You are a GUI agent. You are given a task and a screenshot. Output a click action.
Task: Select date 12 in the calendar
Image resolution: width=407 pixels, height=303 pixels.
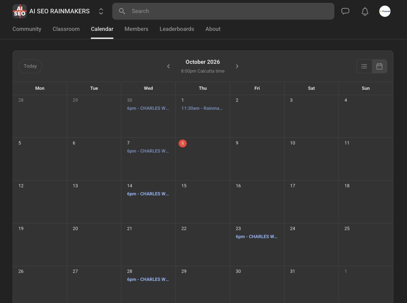[21, 186]
